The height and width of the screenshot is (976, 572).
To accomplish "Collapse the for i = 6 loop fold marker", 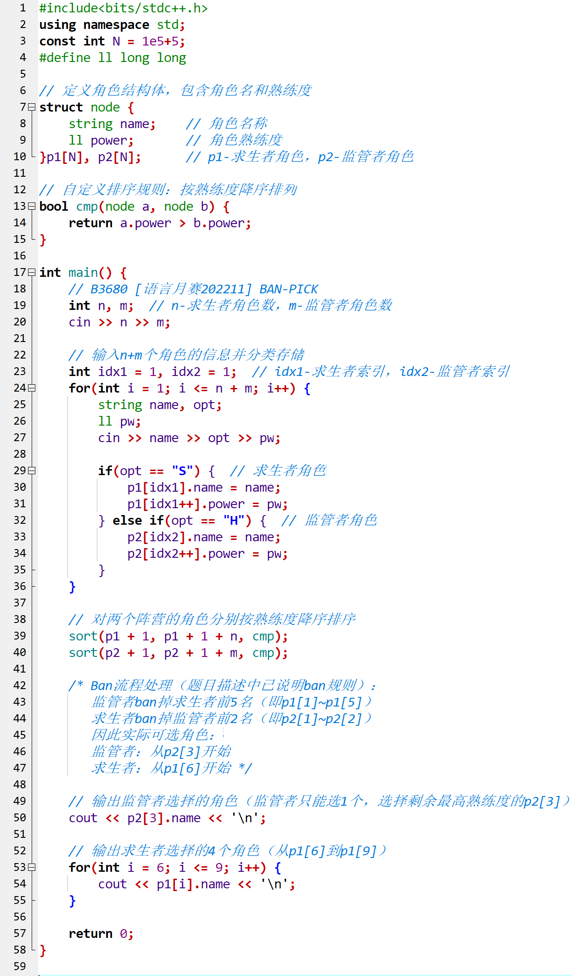I will coord(32,867).
